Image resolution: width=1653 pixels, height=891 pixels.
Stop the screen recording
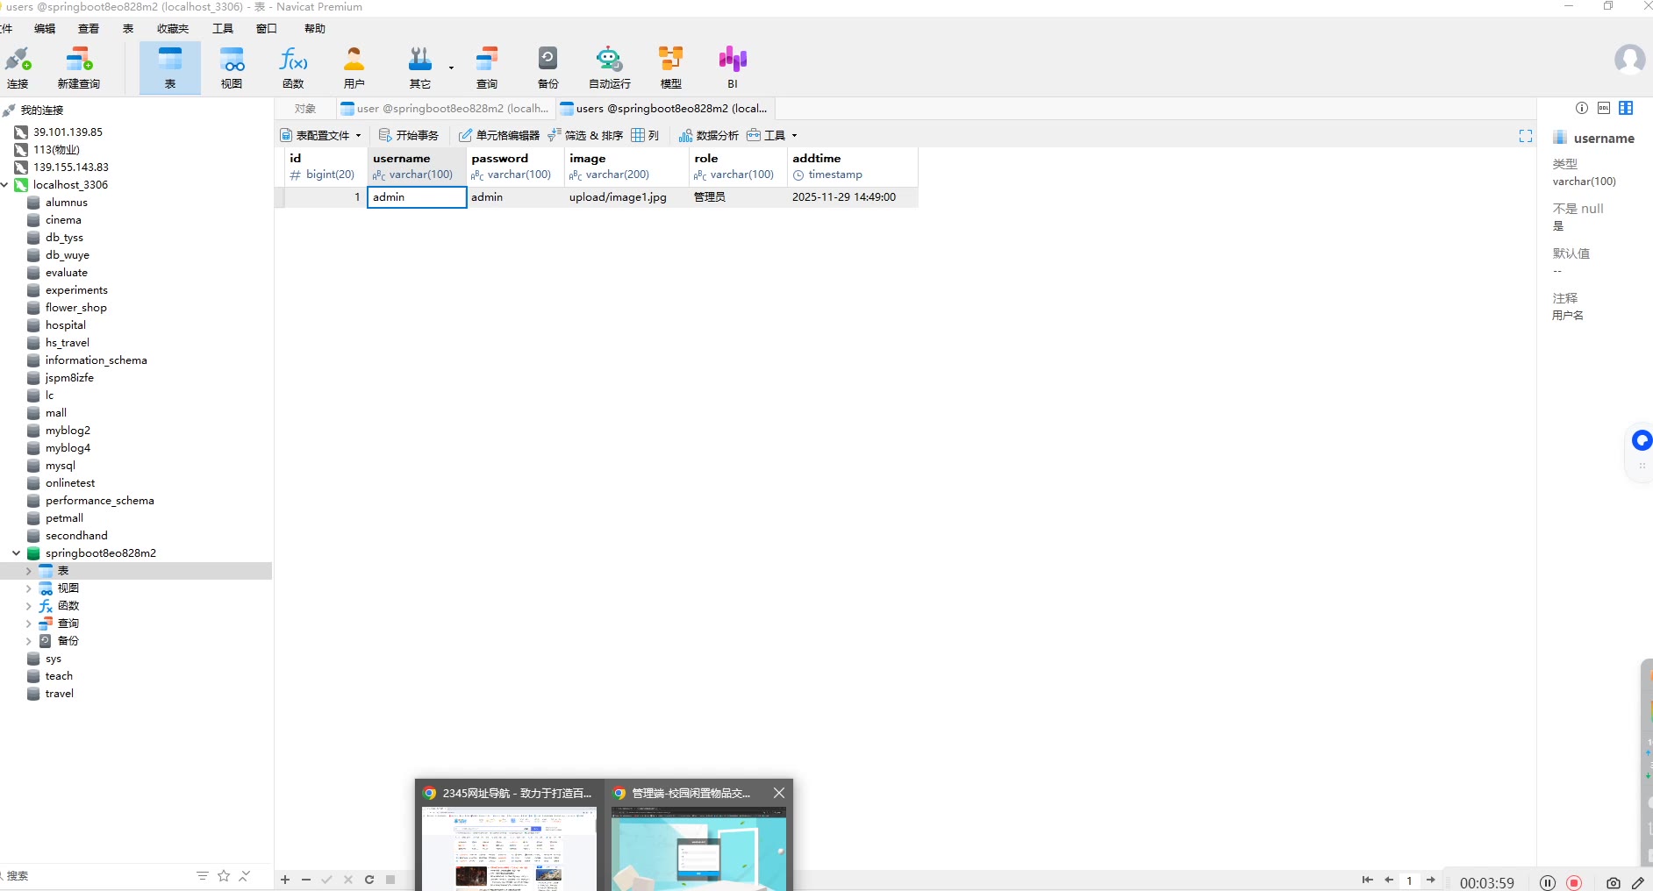(1575, 883)
